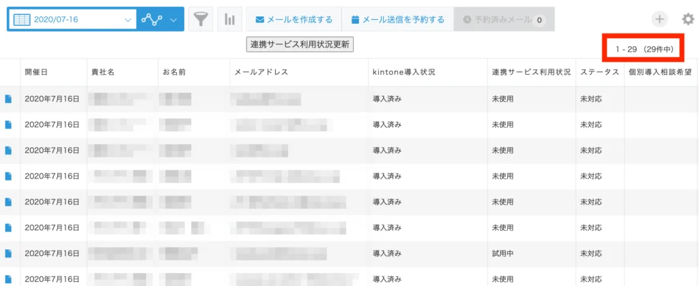Click ステータス column header
Viewport: 699px width, 286px height.
(599, 72)
